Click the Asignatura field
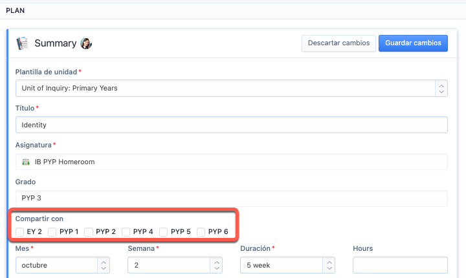This screenshot has width=466, height=278. (231, 162)
